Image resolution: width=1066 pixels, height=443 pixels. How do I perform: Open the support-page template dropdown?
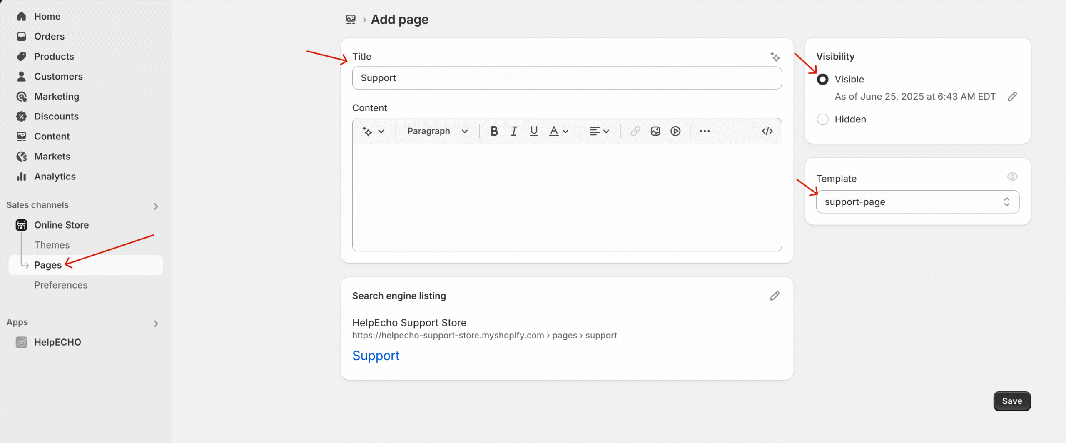918,202
